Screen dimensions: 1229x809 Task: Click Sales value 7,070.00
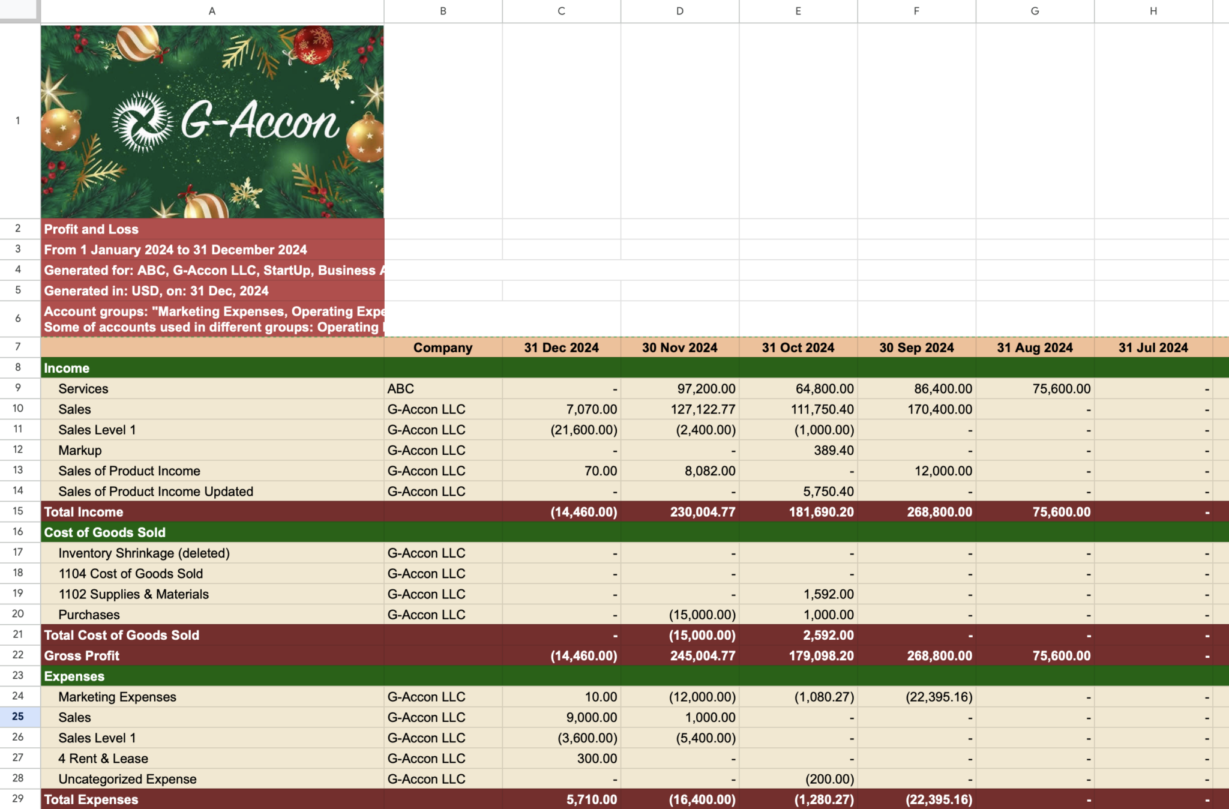point(561,409)
